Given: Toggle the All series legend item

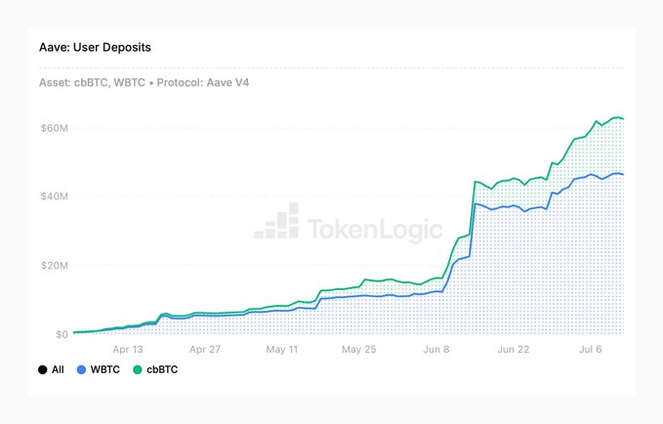Looking at the screenshot, I should tap(51, 369).
